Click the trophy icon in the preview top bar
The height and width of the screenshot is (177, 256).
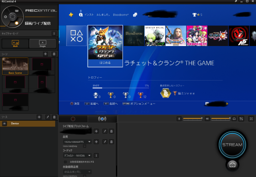pyautogui.click(x=194, y=15)
